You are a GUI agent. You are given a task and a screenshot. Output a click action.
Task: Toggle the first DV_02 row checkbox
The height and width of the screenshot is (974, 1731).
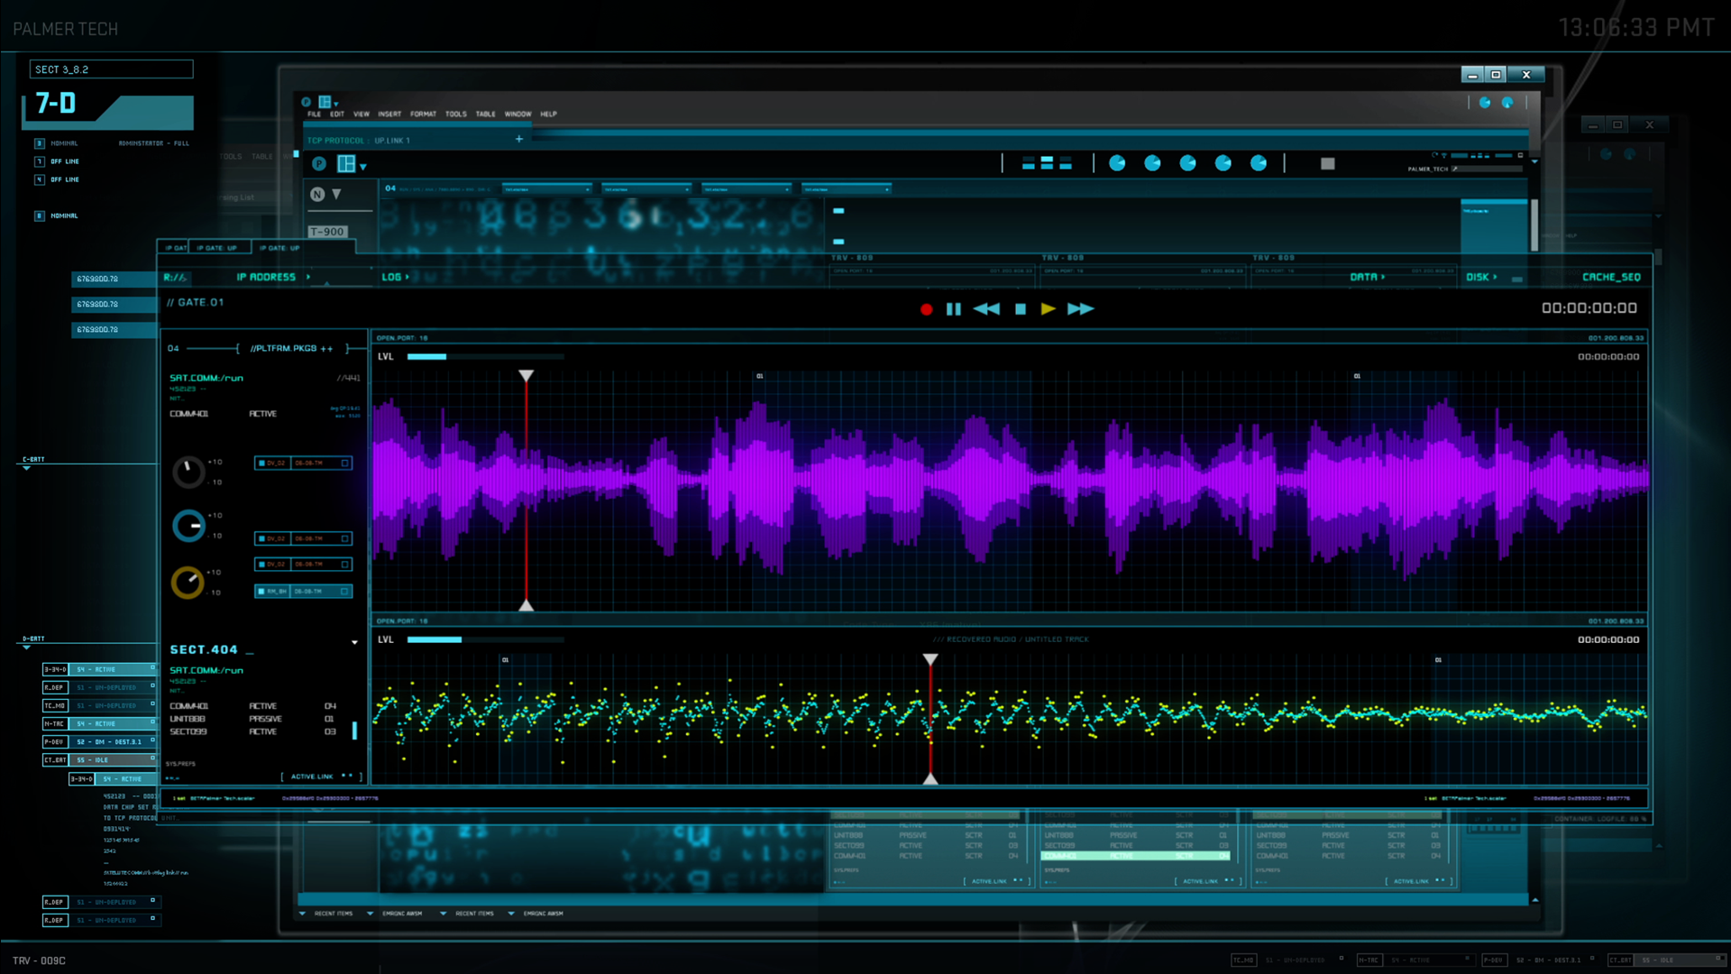344,463
